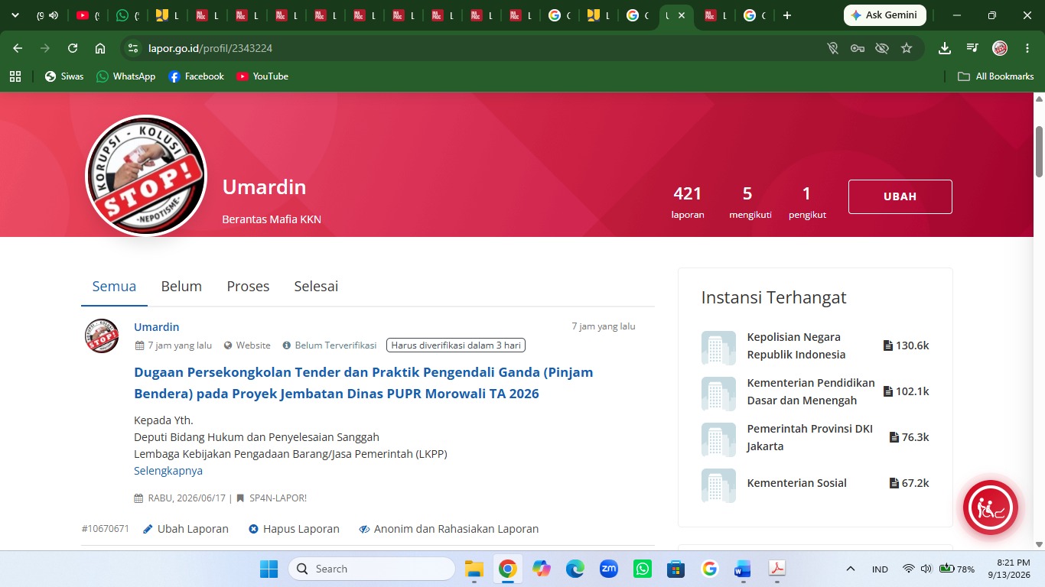Open the password key icon in address bar
The height and width of the screenshot is (587, 1045).
858,48
